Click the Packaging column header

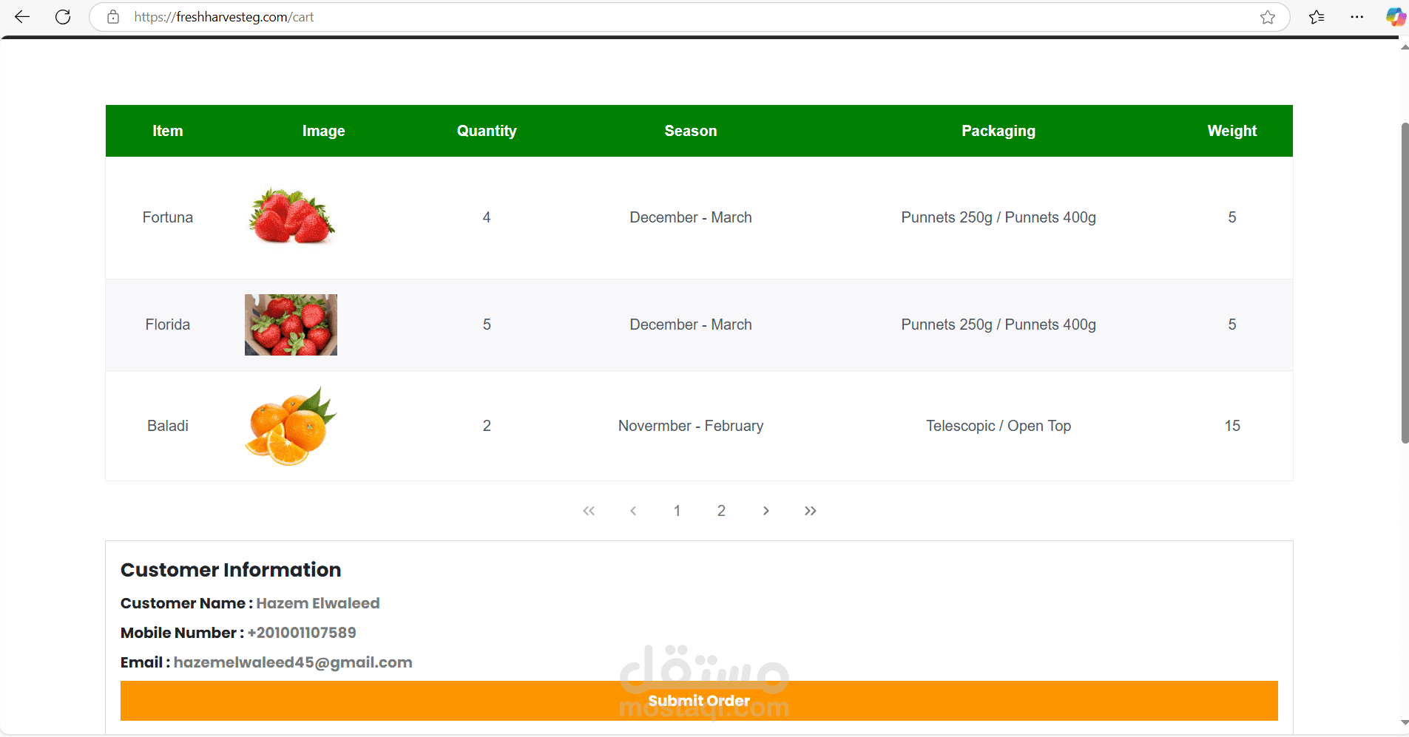(x=999, y=131)
